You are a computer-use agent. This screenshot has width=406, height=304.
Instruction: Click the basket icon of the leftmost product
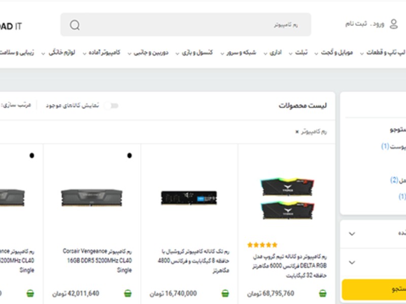pos(30,293)
